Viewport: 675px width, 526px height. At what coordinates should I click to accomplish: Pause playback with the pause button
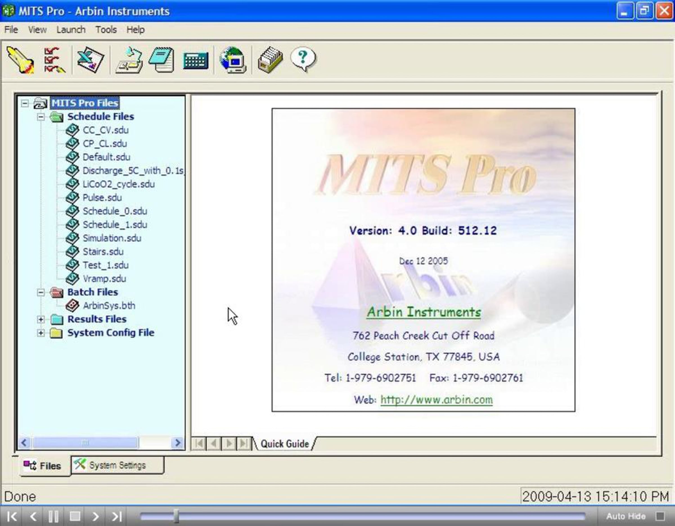[x=53, y=516]
